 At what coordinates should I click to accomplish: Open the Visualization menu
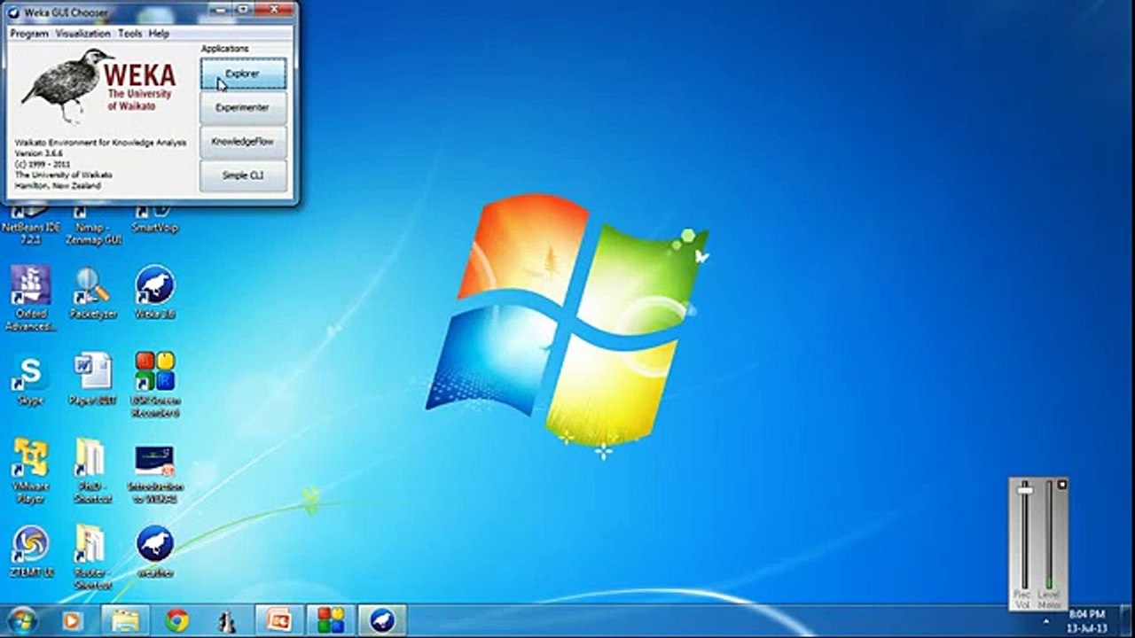point(83,33)
